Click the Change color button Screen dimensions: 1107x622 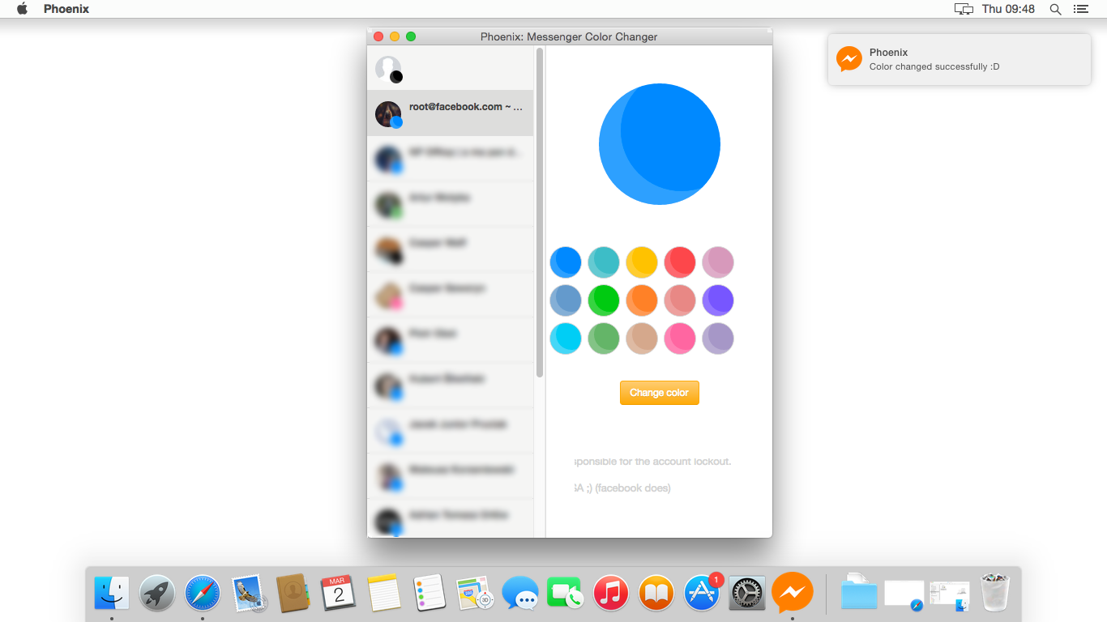(x=659, y=393)
